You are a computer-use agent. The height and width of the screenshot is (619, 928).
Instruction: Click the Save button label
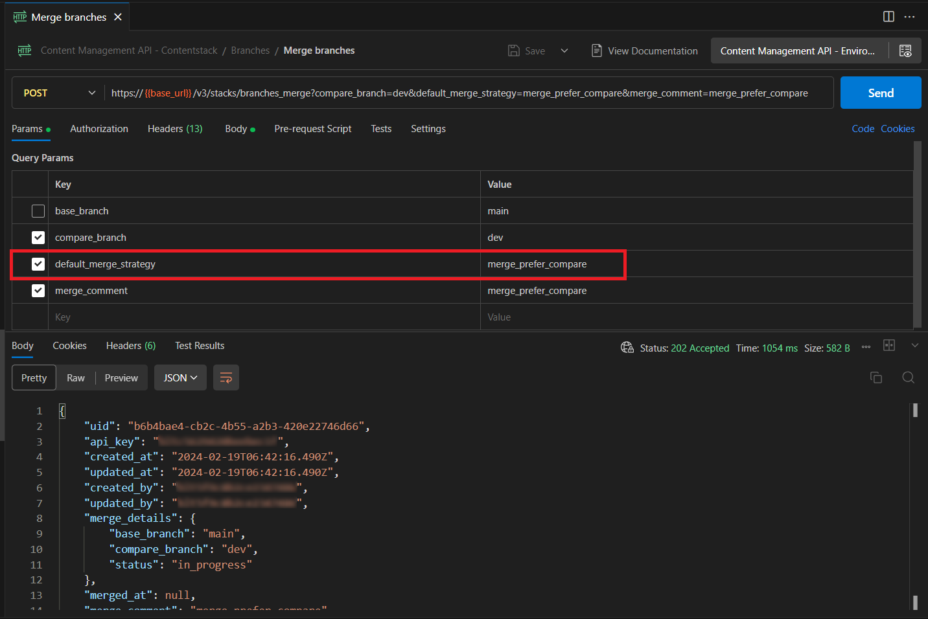pos(535,51)
